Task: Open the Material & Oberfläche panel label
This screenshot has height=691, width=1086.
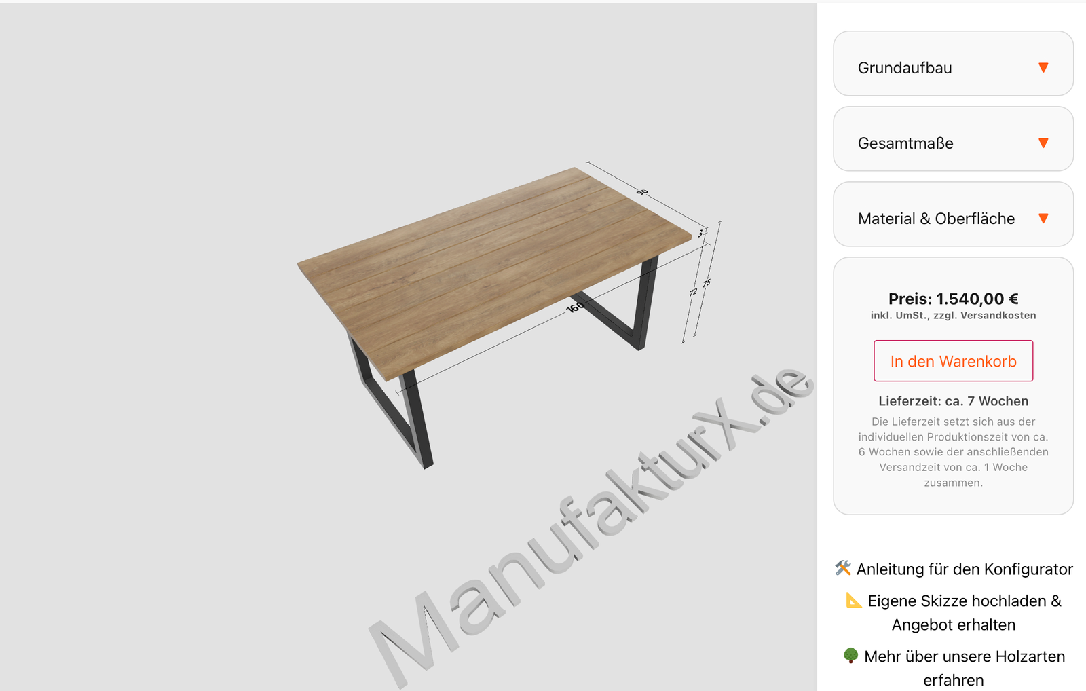Action: pyautogui.click(x=936, y=219)
